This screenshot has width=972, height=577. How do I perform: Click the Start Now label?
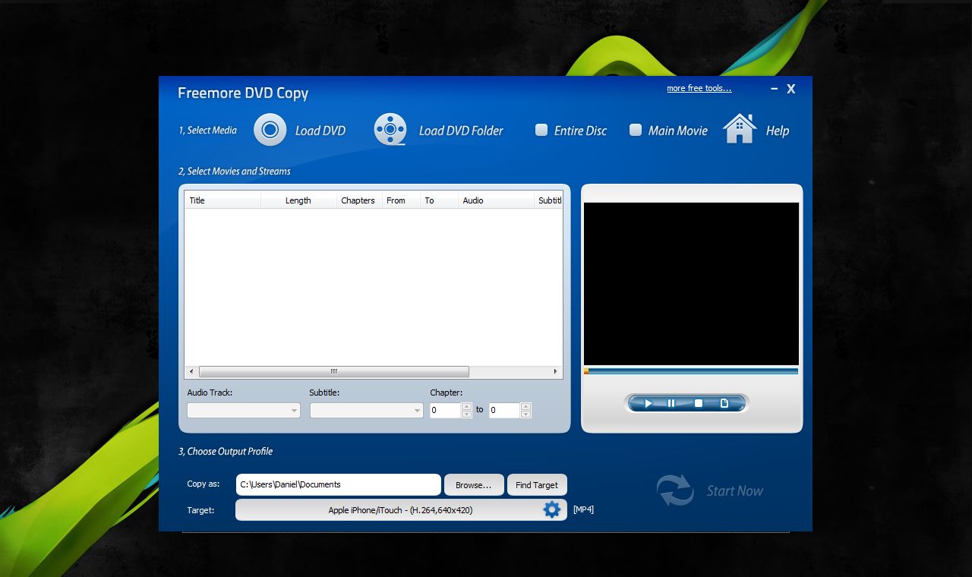(735, 490)
